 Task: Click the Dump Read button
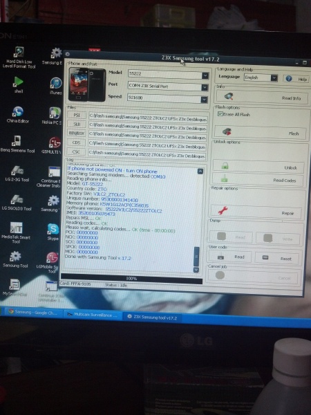point(231,237)
